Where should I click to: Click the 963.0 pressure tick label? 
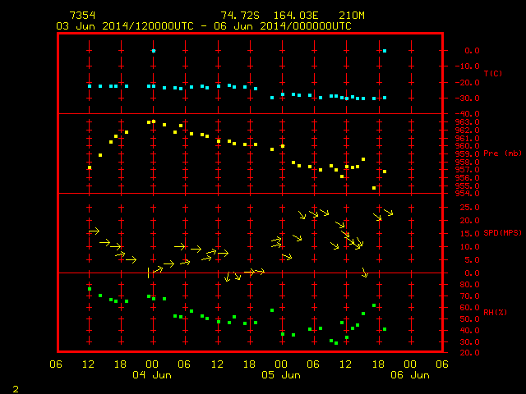pyautogui.click(x=467, y=122)
